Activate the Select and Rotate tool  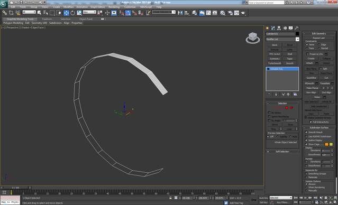[72, 13]
